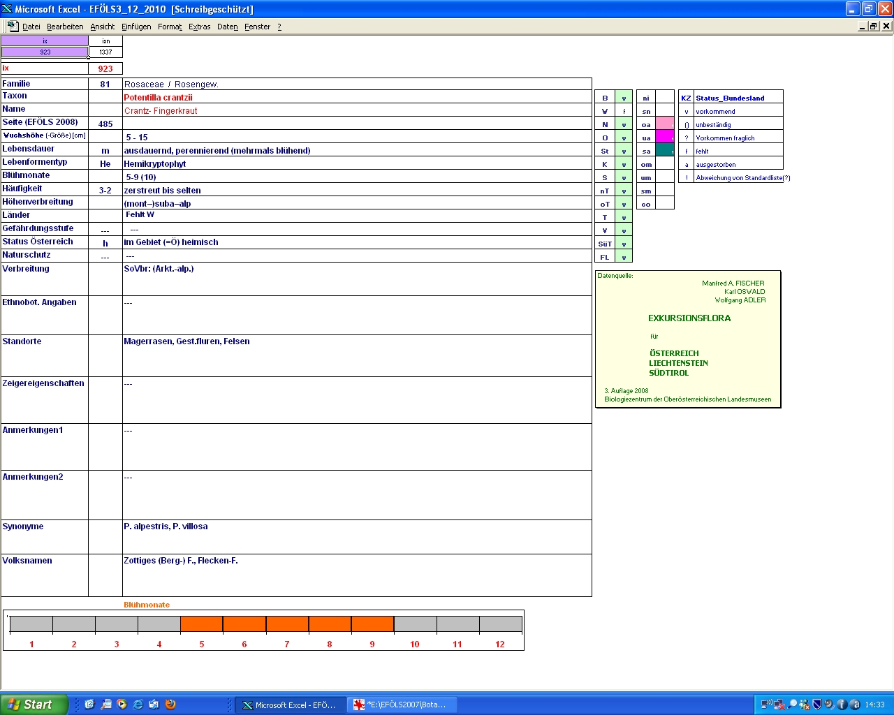Open the Format menu
The width and height of the screenshot is (894, 715).
coord(170,27)
